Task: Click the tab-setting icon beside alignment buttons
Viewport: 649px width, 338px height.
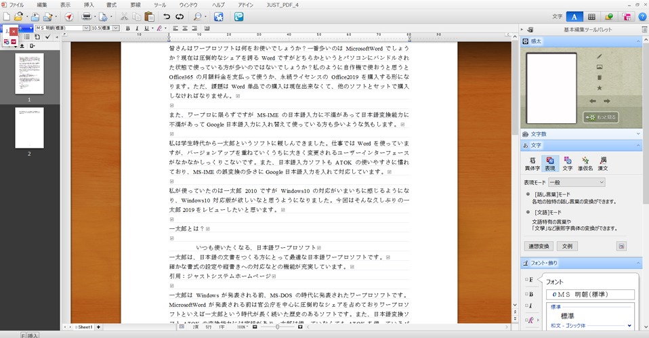Action: point(207,28)
